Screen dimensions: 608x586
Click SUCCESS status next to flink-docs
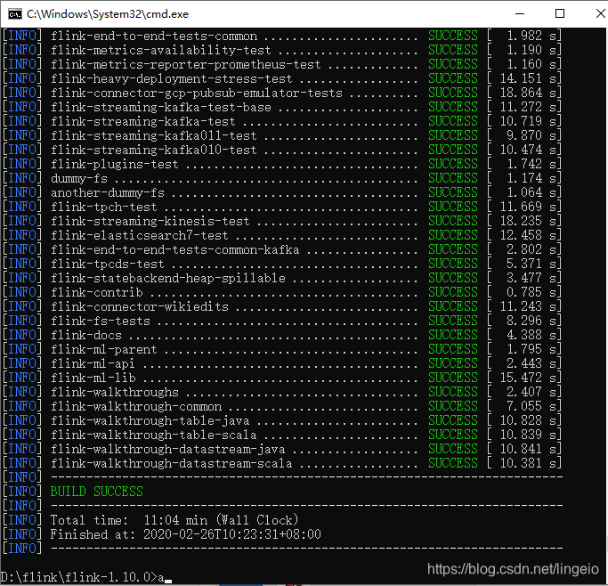click(453, 336)
